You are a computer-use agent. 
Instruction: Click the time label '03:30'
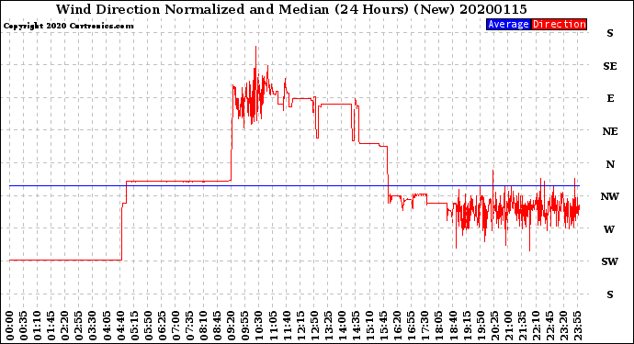click(93, 326)
